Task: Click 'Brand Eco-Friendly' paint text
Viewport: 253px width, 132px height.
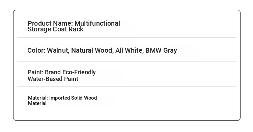Action: click(x=70, y=72)
